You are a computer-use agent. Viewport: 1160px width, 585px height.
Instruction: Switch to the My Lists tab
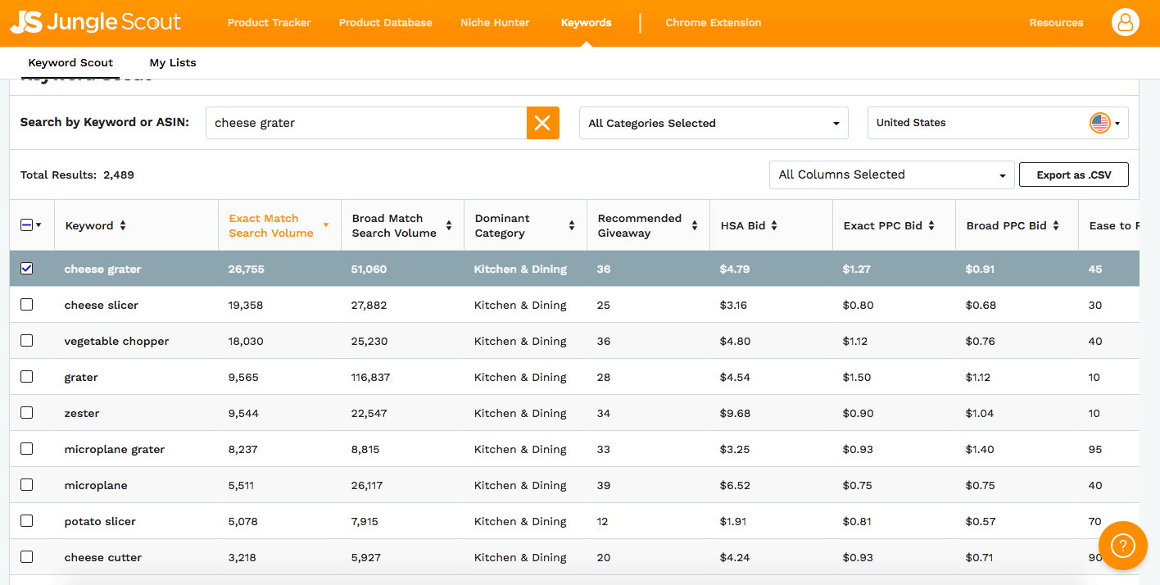point(173,62)
